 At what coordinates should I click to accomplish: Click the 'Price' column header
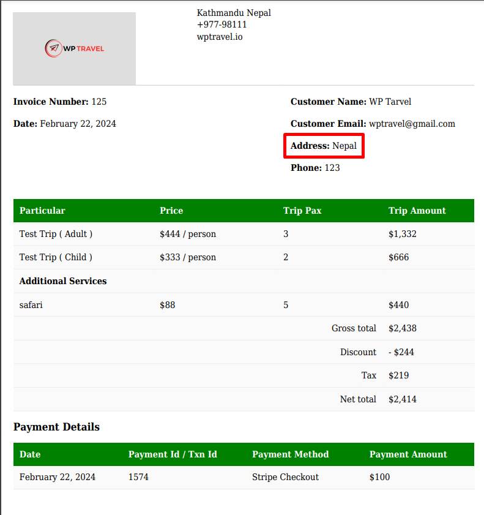pyautogui.click(x=171, y=211)
